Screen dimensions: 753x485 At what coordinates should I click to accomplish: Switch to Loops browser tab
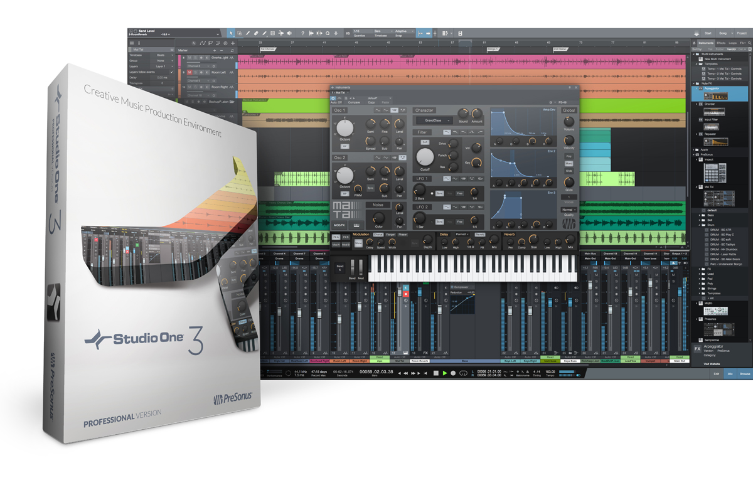pyautogui.click(x=732, y=43)
